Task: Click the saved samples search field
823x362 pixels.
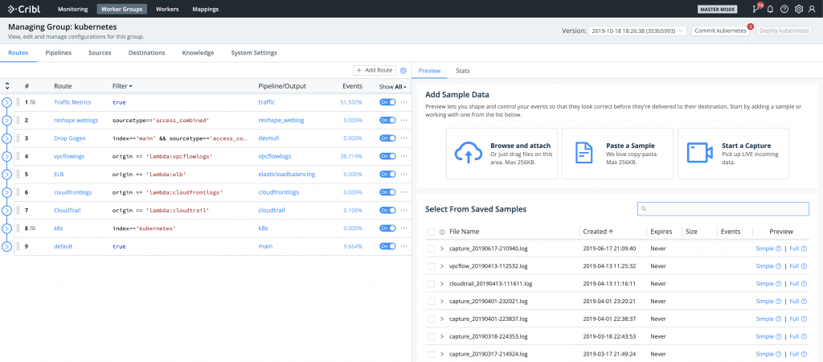Action: click(723, 209)
